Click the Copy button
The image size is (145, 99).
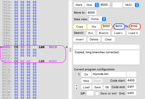coord(80,27)
